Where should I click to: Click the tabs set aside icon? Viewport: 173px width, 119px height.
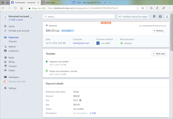(x=3, y=2)
